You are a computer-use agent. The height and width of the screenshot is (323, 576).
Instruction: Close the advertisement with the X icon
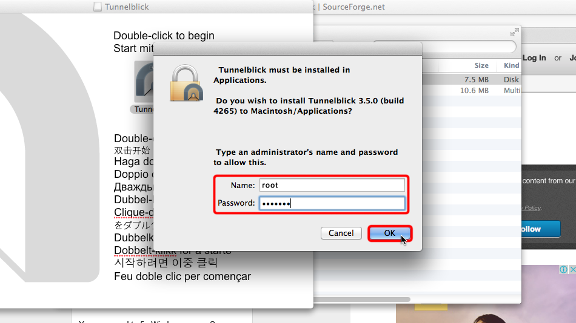click(572, 270)
